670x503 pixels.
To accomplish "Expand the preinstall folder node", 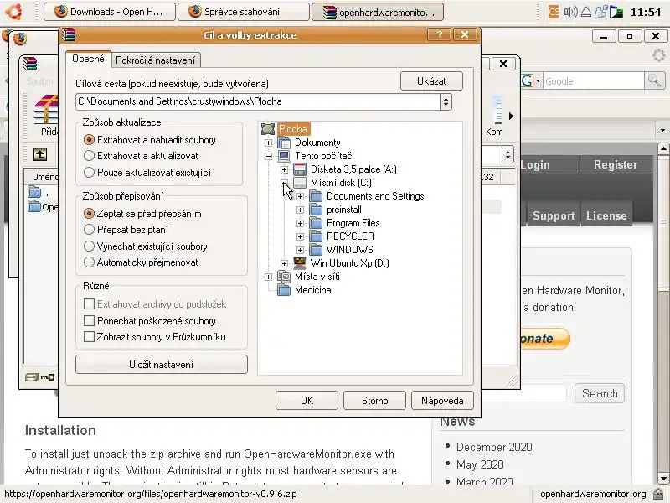I will tap(300, 210).
